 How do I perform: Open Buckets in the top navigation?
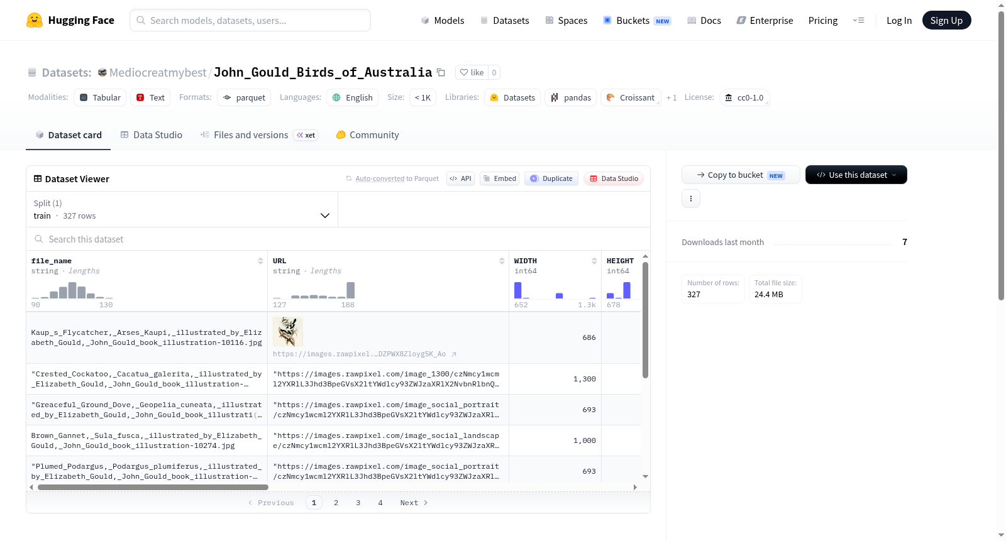point(637,20)
